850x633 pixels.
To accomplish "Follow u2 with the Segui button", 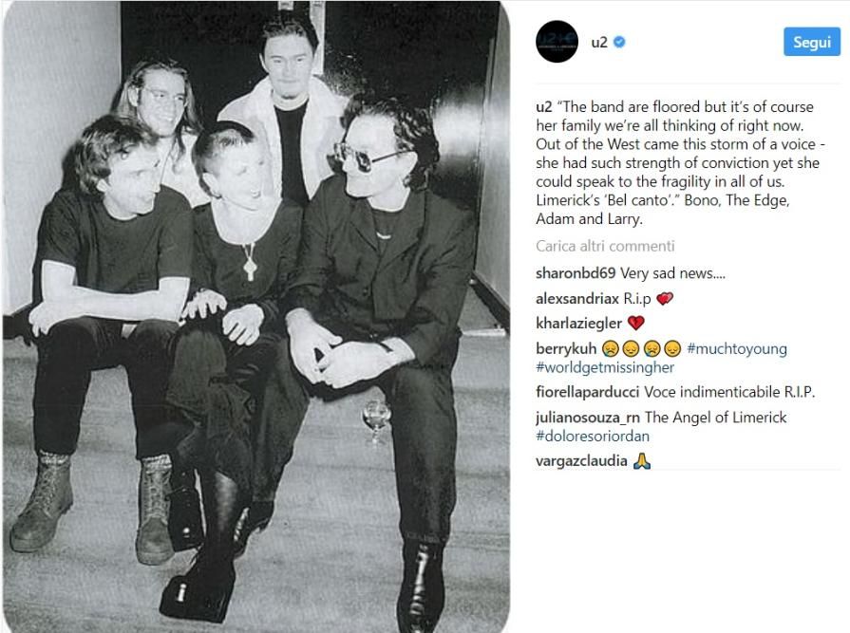I will coord(811,42).
